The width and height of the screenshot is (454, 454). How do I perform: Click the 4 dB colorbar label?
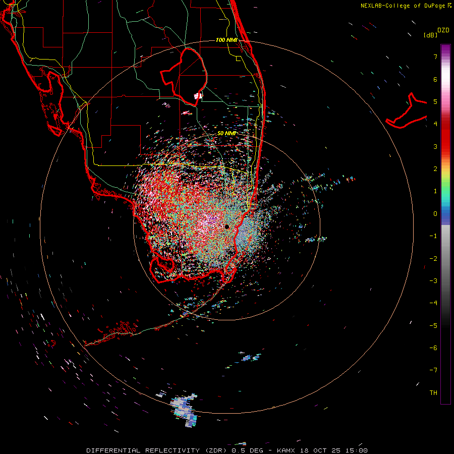pos(435,124)
